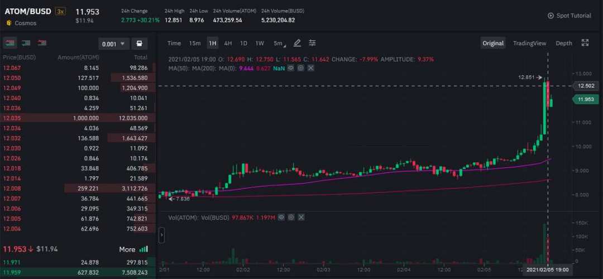This screenshot has height=279, width=603.
Task: Remove the Vol indicator from chart
Action: (301, 217)
